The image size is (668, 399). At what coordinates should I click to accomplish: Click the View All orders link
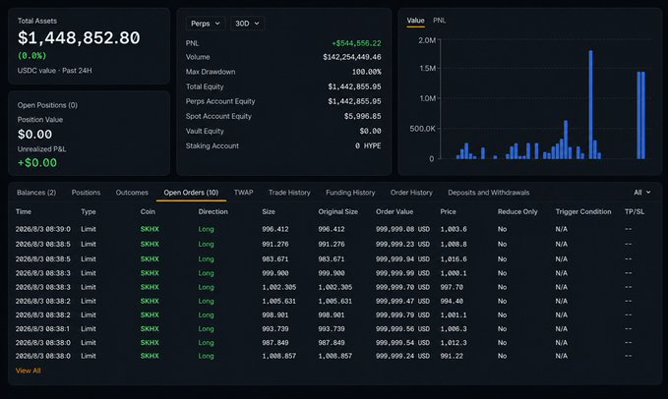[29, 370]
